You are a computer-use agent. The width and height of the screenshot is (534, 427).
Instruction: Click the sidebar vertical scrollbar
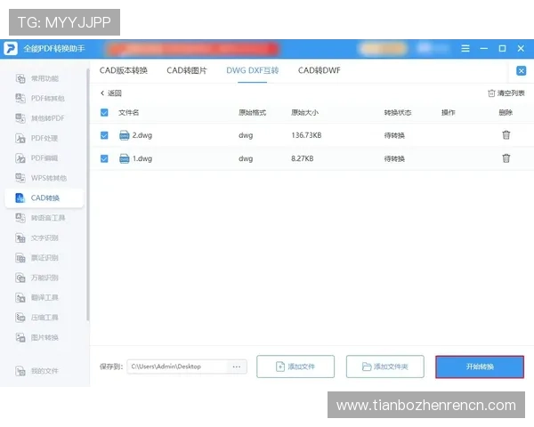pos(88,194)
